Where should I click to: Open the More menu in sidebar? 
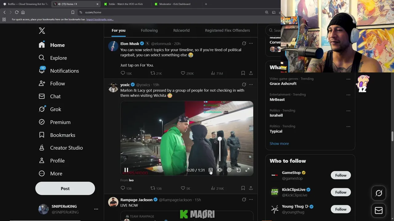pyautogui.click(x=50, y=174)
